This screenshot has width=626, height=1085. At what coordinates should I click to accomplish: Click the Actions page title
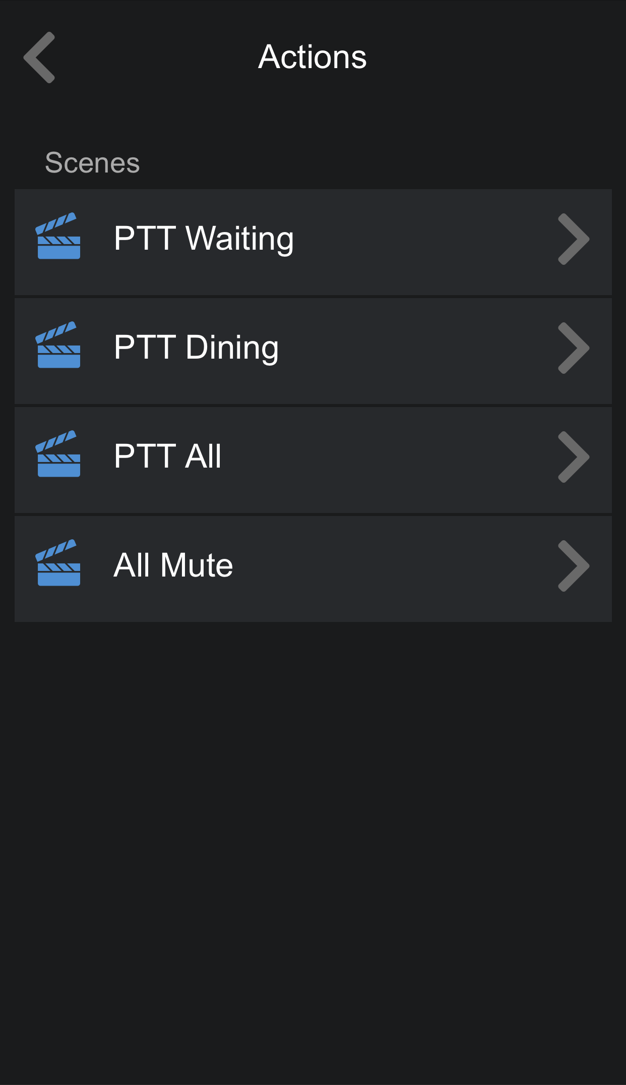click(312, 56)
